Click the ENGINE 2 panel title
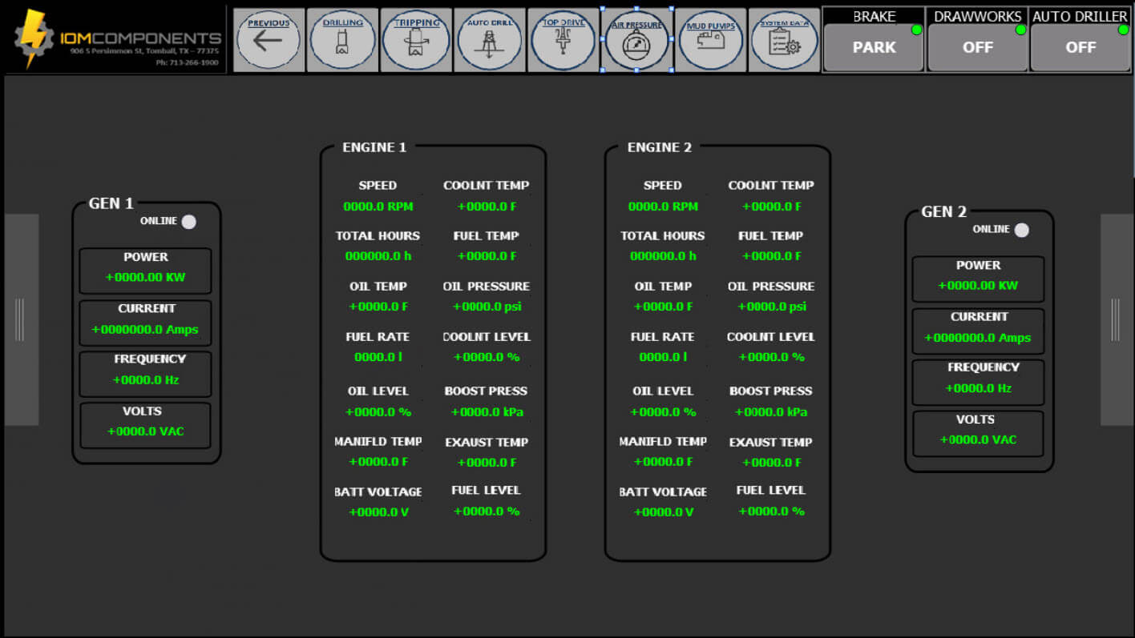 point(659,147)
